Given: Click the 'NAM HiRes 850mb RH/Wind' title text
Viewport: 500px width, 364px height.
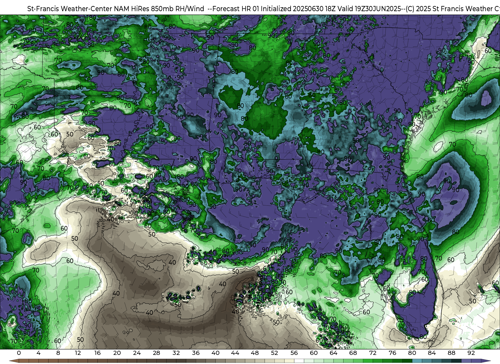Looking at the screenshot, I should point(159,9).
